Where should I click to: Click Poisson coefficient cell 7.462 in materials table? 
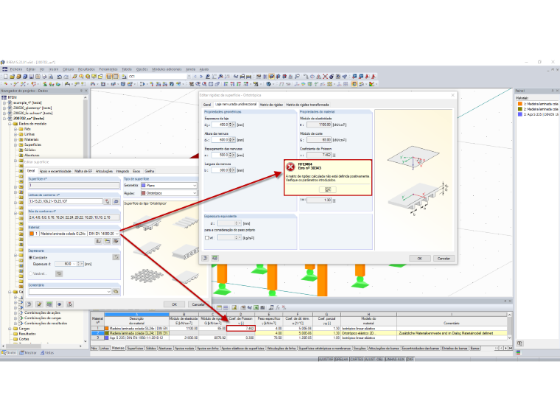pos(241,328)
